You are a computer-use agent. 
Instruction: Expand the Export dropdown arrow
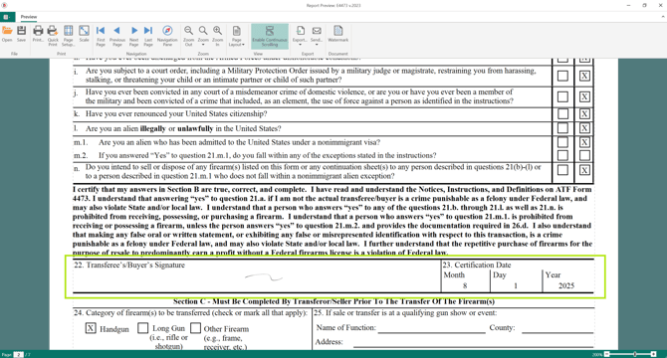tap(300, 45)
